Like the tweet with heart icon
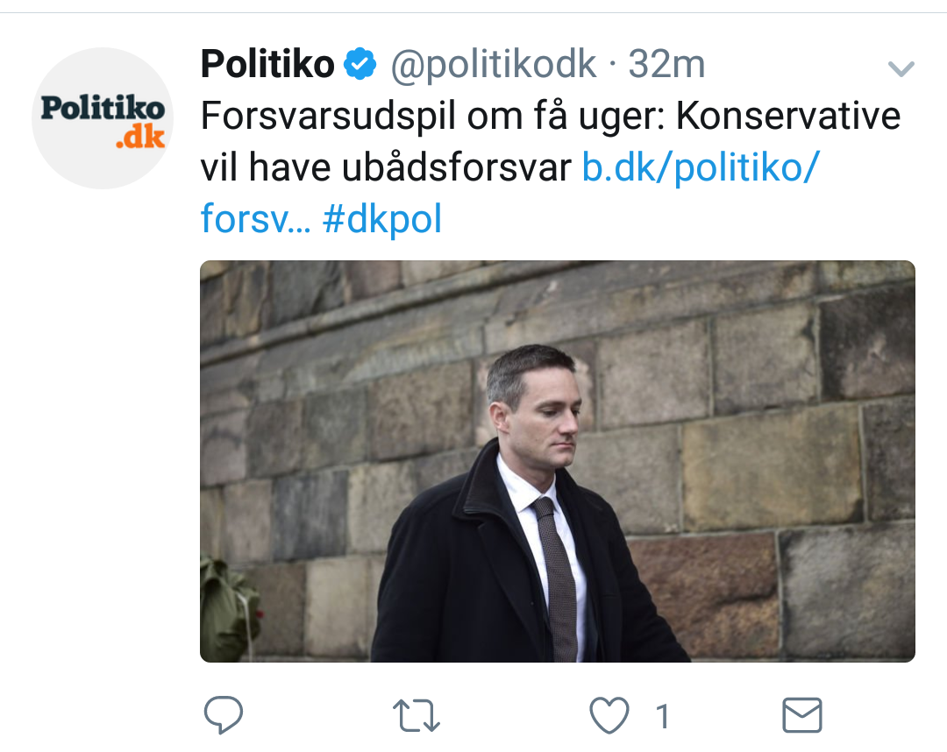The width and height of the screenshot is (947, 752). pos(609,716)
